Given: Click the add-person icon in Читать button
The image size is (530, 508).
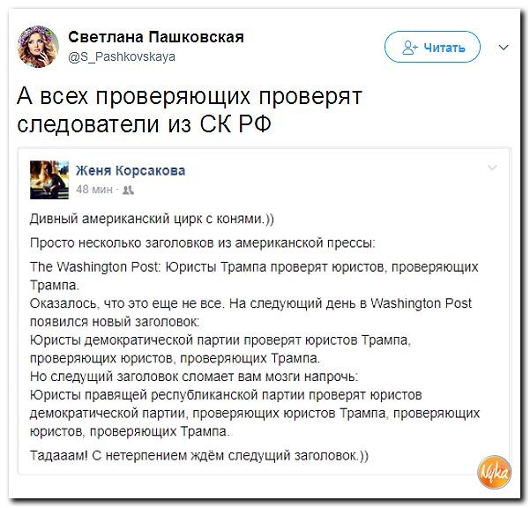Looking at the screenshot, I should pyautogui.click(x=410, y=48).
